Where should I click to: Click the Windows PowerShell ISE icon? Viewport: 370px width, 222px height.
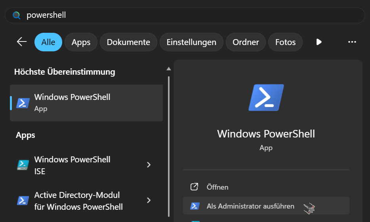click(x=23, y=165)
